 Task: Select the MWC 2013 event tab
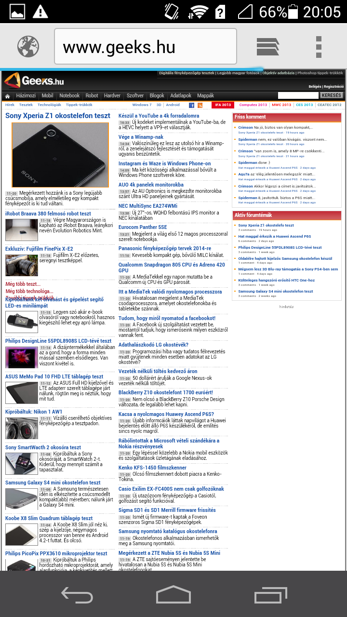coord(281,105)
